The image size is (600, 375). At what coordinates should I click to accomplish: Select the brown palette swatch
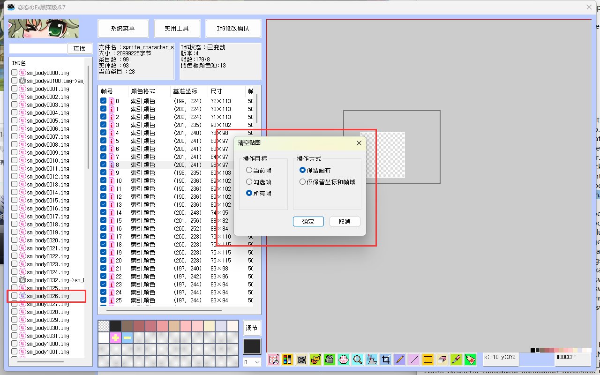127,326
